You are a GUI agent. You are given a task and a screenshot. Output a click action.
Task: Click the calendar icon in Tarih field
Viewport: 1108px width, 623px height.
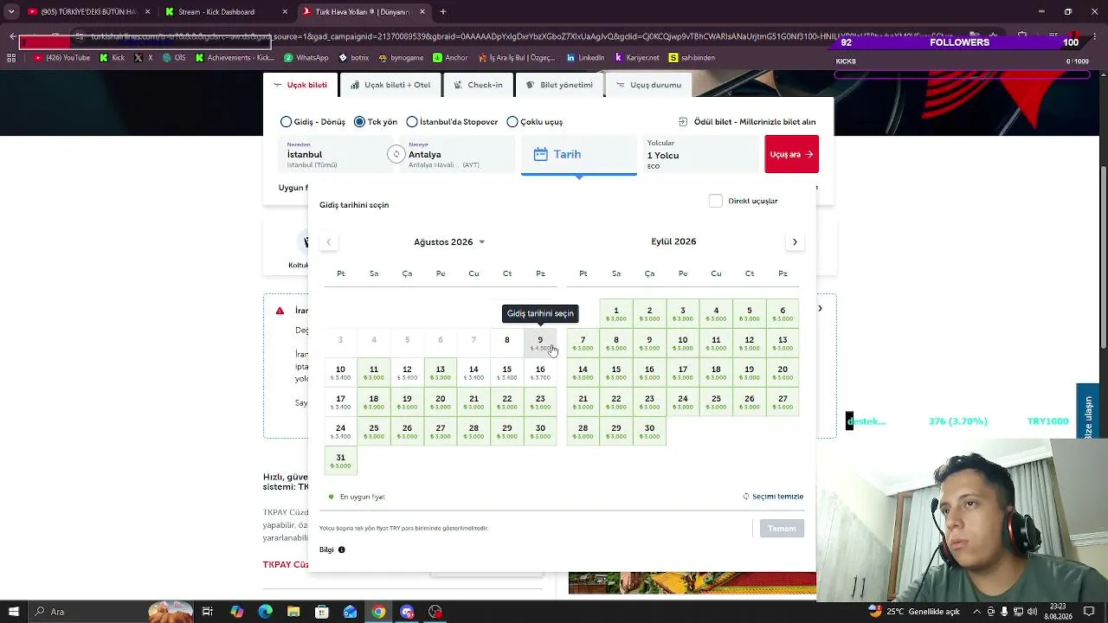[x=540, y=154]
